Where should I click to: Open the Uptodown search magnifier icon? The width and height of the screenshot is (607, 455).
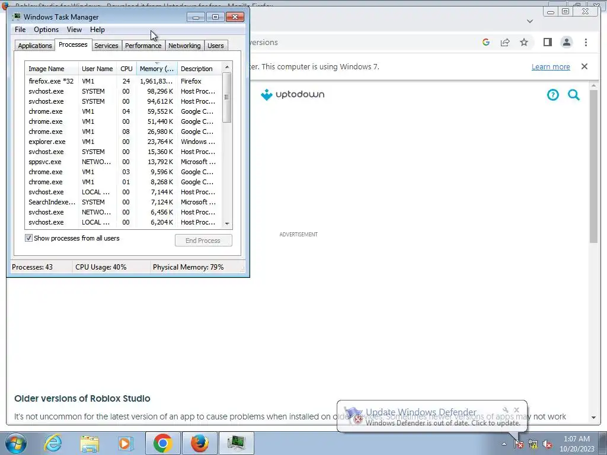point(574,94)
